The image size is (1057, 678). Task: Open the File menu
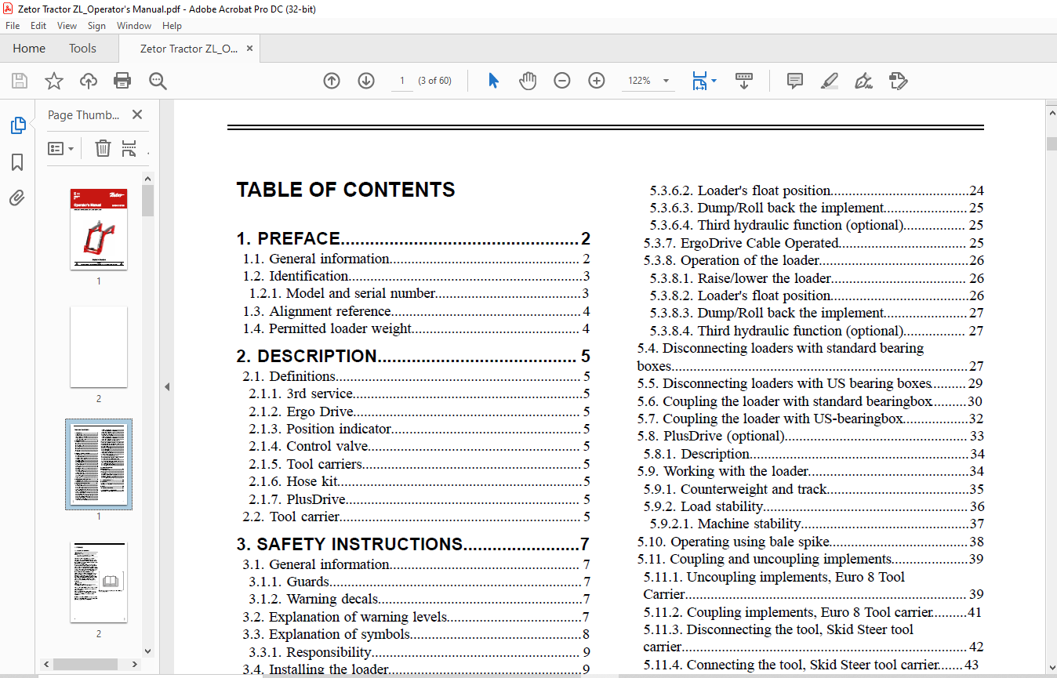(13, 26)
